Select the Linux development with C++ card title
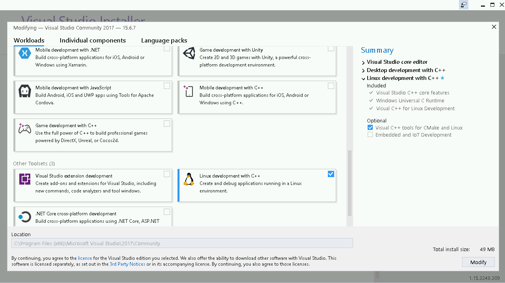 [230, 176]
